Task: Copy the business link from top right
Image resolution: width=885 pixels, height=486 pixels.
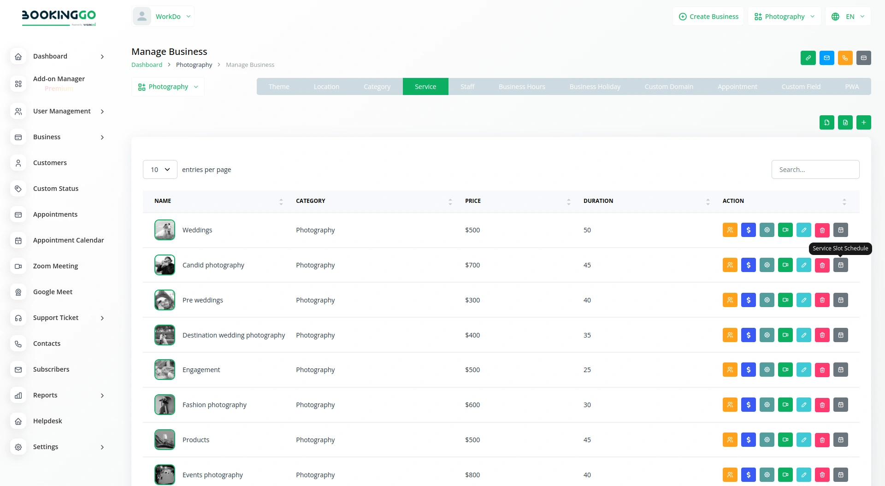Action: (x=808, y=58)
